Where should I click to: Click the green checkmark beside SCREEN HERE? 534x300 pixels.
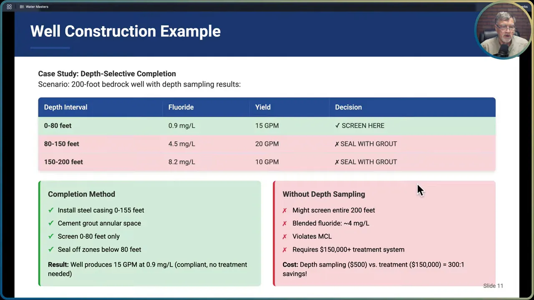pyautogui.click(x=338, y=125)
